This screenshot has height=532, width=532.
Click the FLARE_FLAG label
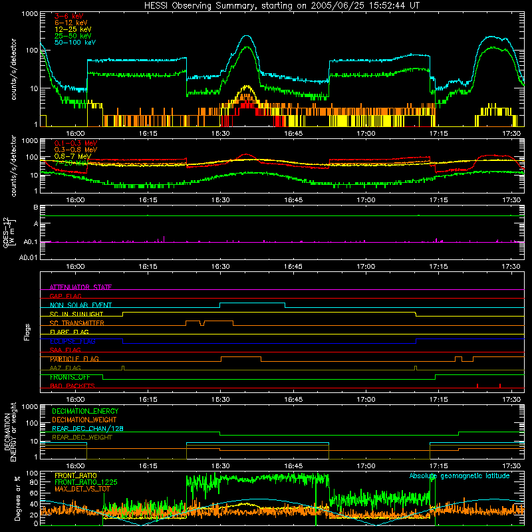point(69,332)
